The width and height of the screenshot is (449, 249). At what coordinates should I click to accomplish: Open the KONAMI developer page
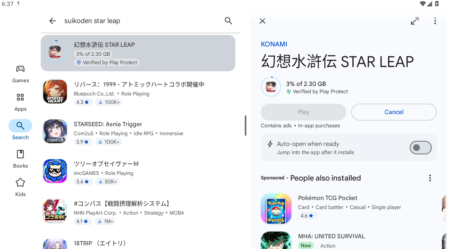tap(274, 44)
